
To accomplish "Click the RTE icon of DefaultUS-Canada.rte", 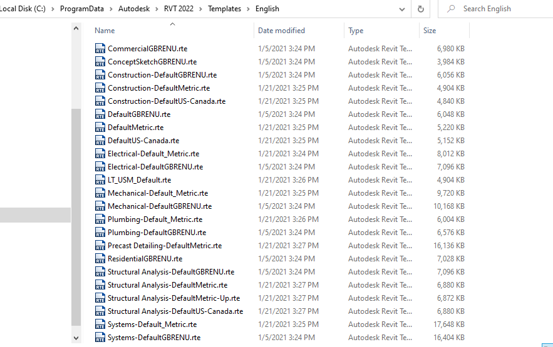I will pos(100,141).
